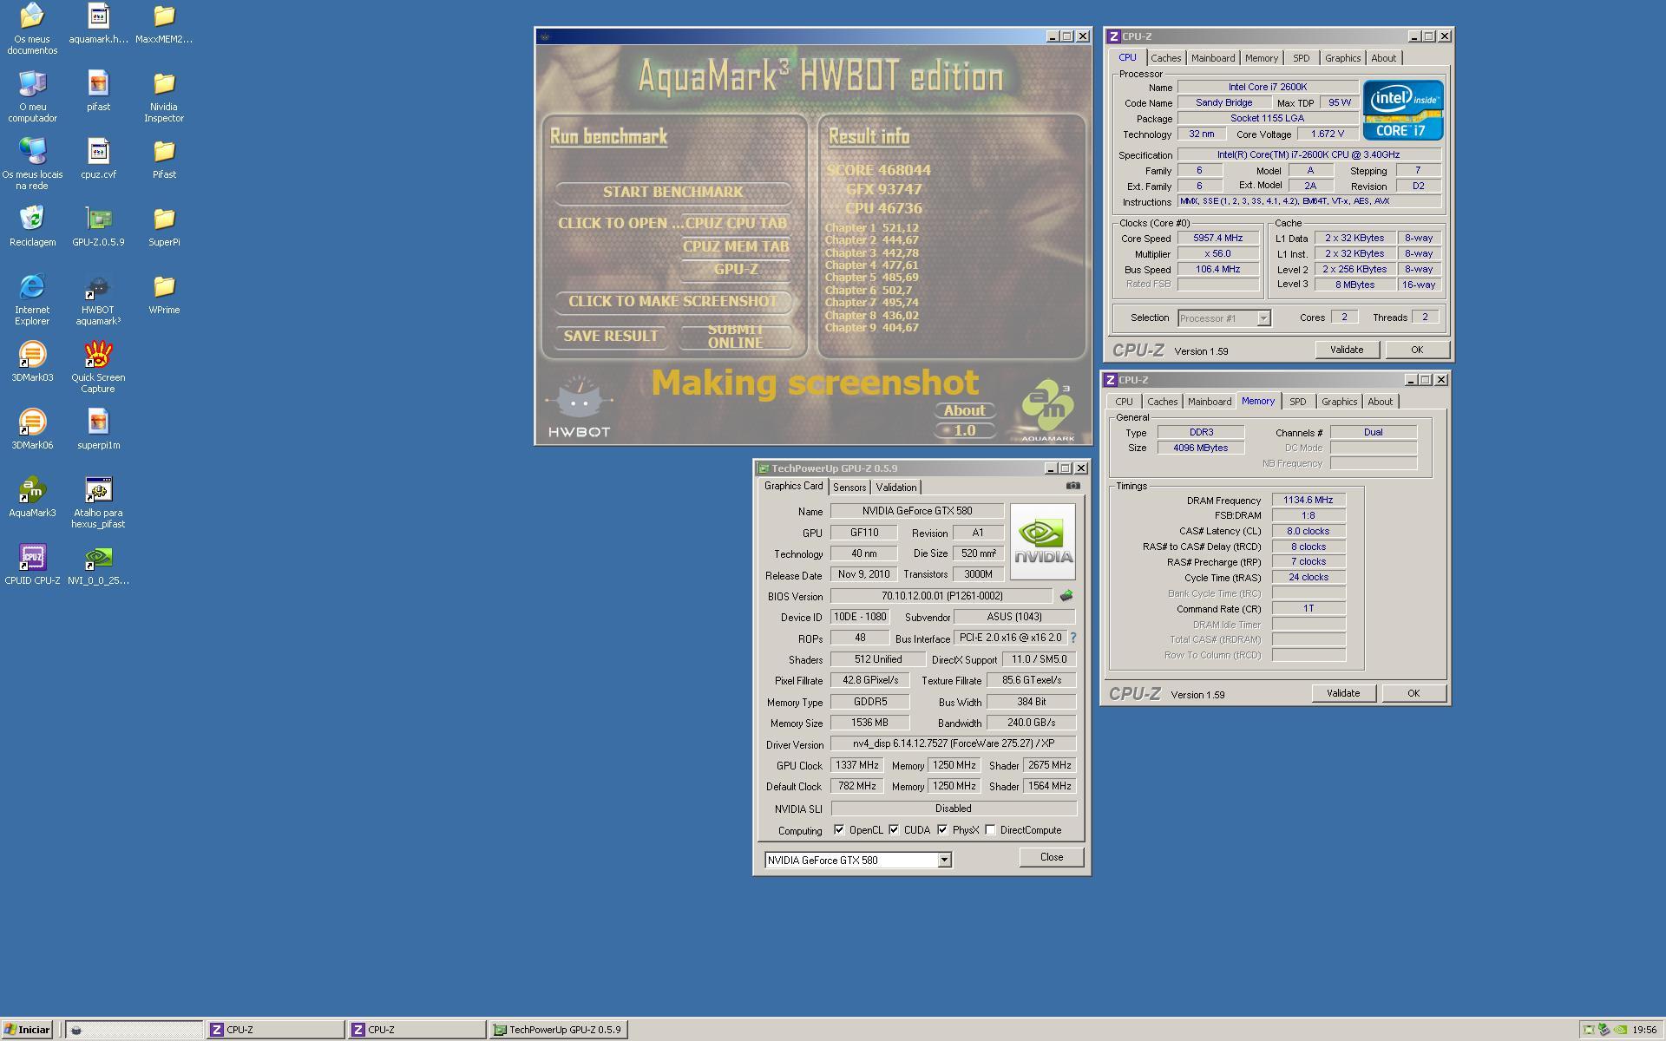Viewport: 1666px width, 1041px height.
Task: Open the 'Atalho para hexus_pifast' shortcut
Action: pyautogui.click(x=98, y=501)
